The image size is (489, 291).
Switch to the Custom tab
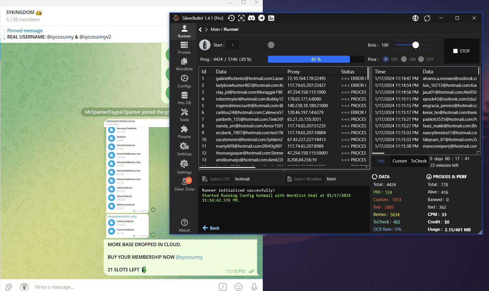(399, 161)
